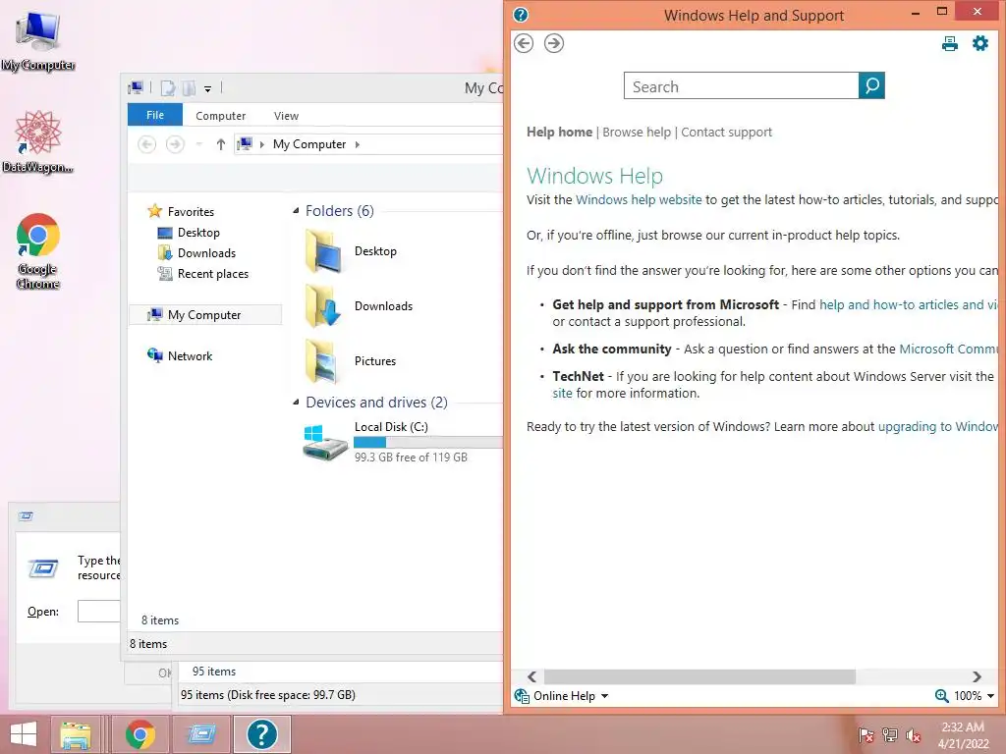
Task: Open the recent locations dropdown arrow
Action: (198, 144)
